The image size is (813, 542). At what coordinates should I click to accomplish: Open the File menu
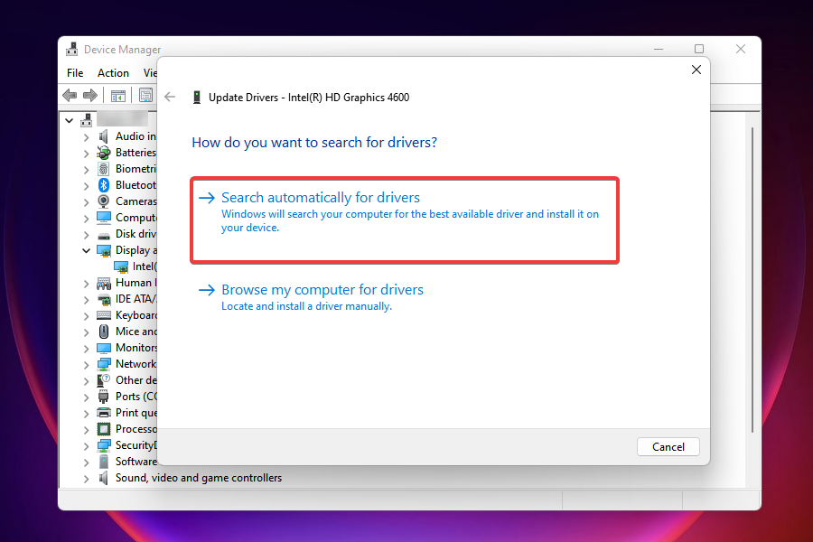pyautogui.click(x=75, y=73)
